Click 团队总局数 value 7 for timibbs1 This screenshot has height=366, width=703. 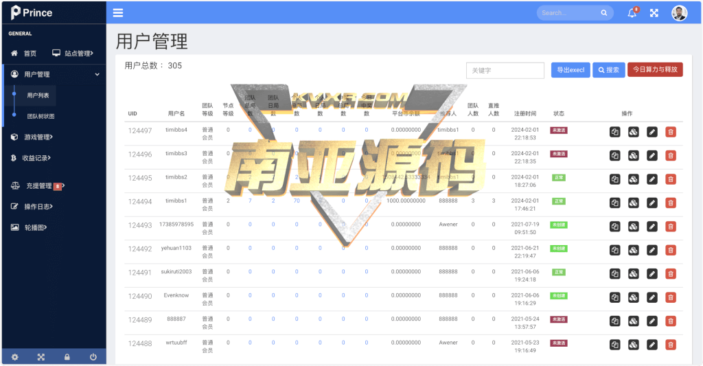(x=250, y=201)
